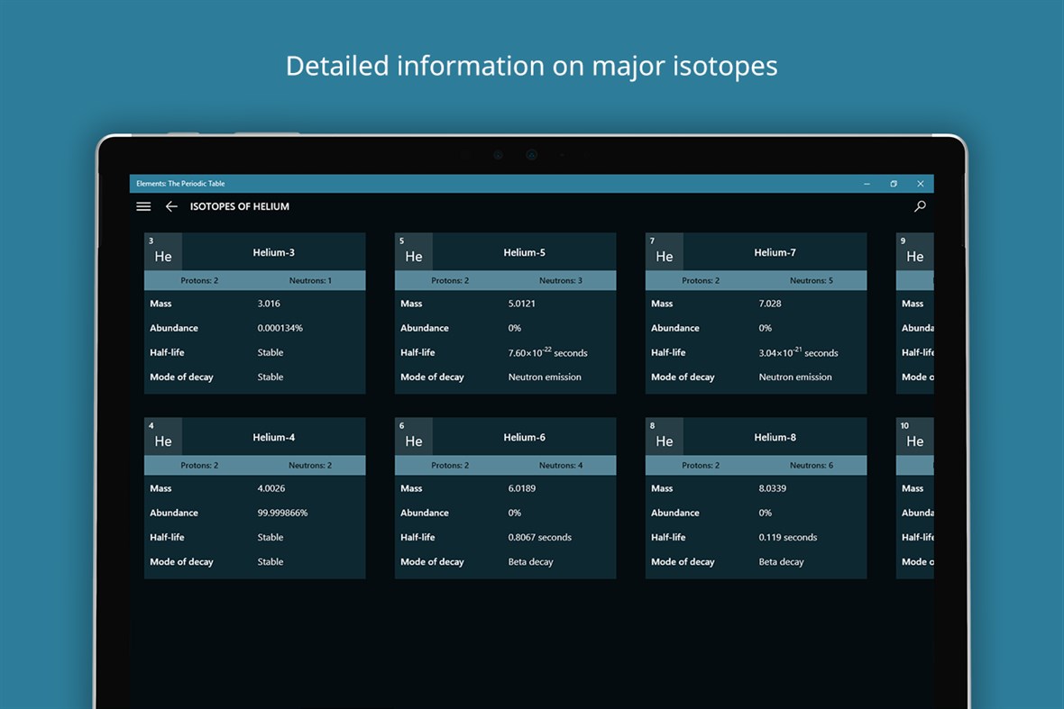Click the mass value 5.0121
The height and width of the screenshot is (709, 1064).
pyautogui.click(x=521, y=304)
